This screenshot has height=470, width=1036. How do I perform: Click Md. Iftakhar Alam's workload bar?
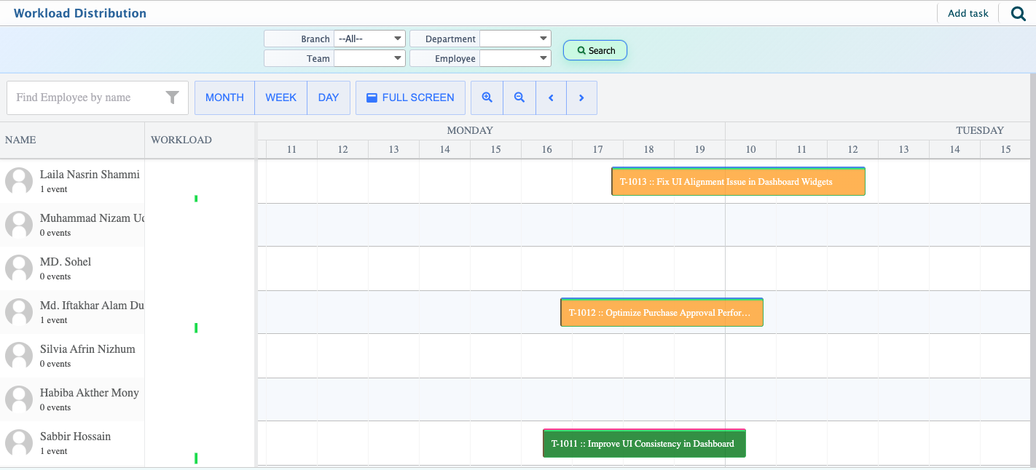[197, 328]
